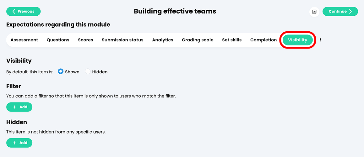The image size is (364, 157).
Task: Click the plus icon under Filter
Action: (14, 107)
